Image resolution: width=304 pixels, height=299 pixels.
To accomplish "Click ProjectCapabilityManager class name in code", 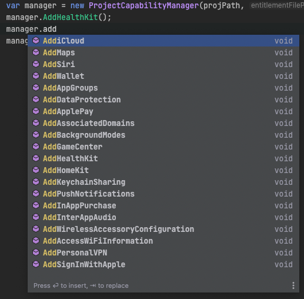I will pos(143,5).
